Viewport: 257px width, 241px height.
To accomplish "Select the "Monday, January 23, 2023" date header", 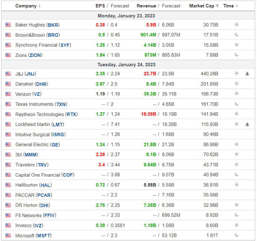I will (126, 16).
